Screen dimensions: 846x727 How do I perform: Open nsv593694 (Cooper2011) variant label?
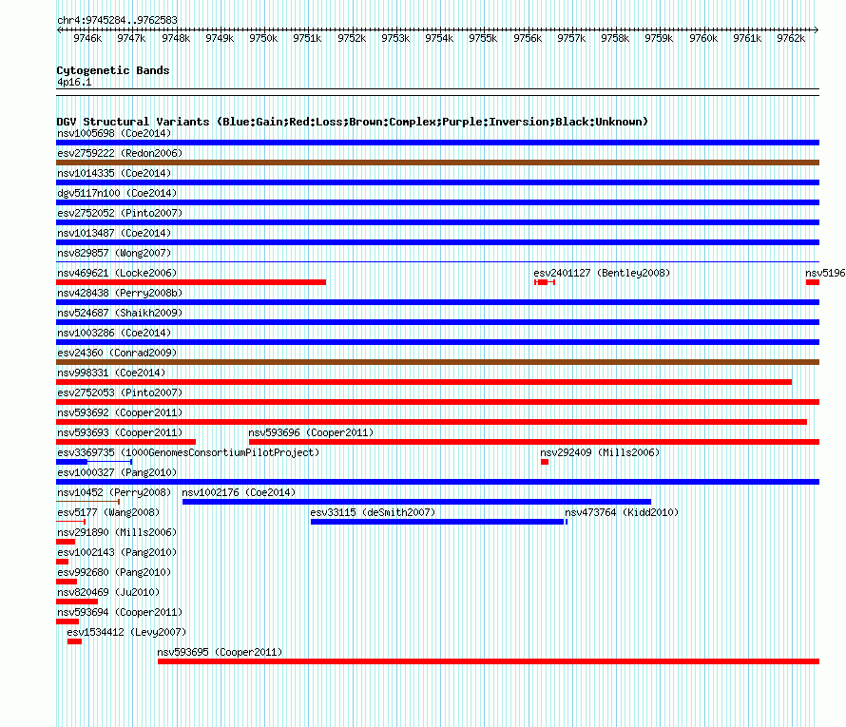120,612
